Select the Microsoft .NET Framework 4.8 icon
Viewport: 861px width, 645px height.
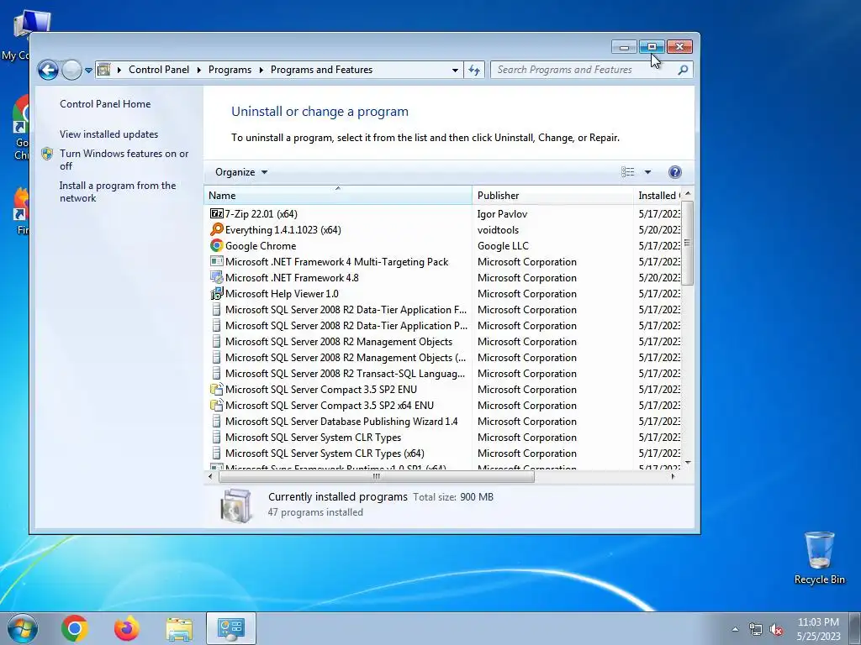pos(216,277)
